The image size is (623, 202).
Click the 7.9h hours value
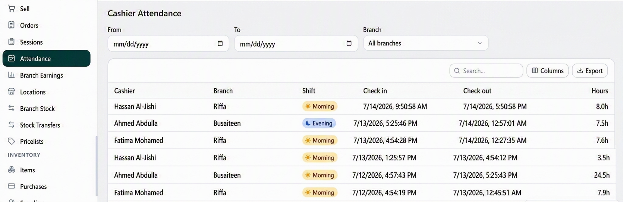[604, 192]
